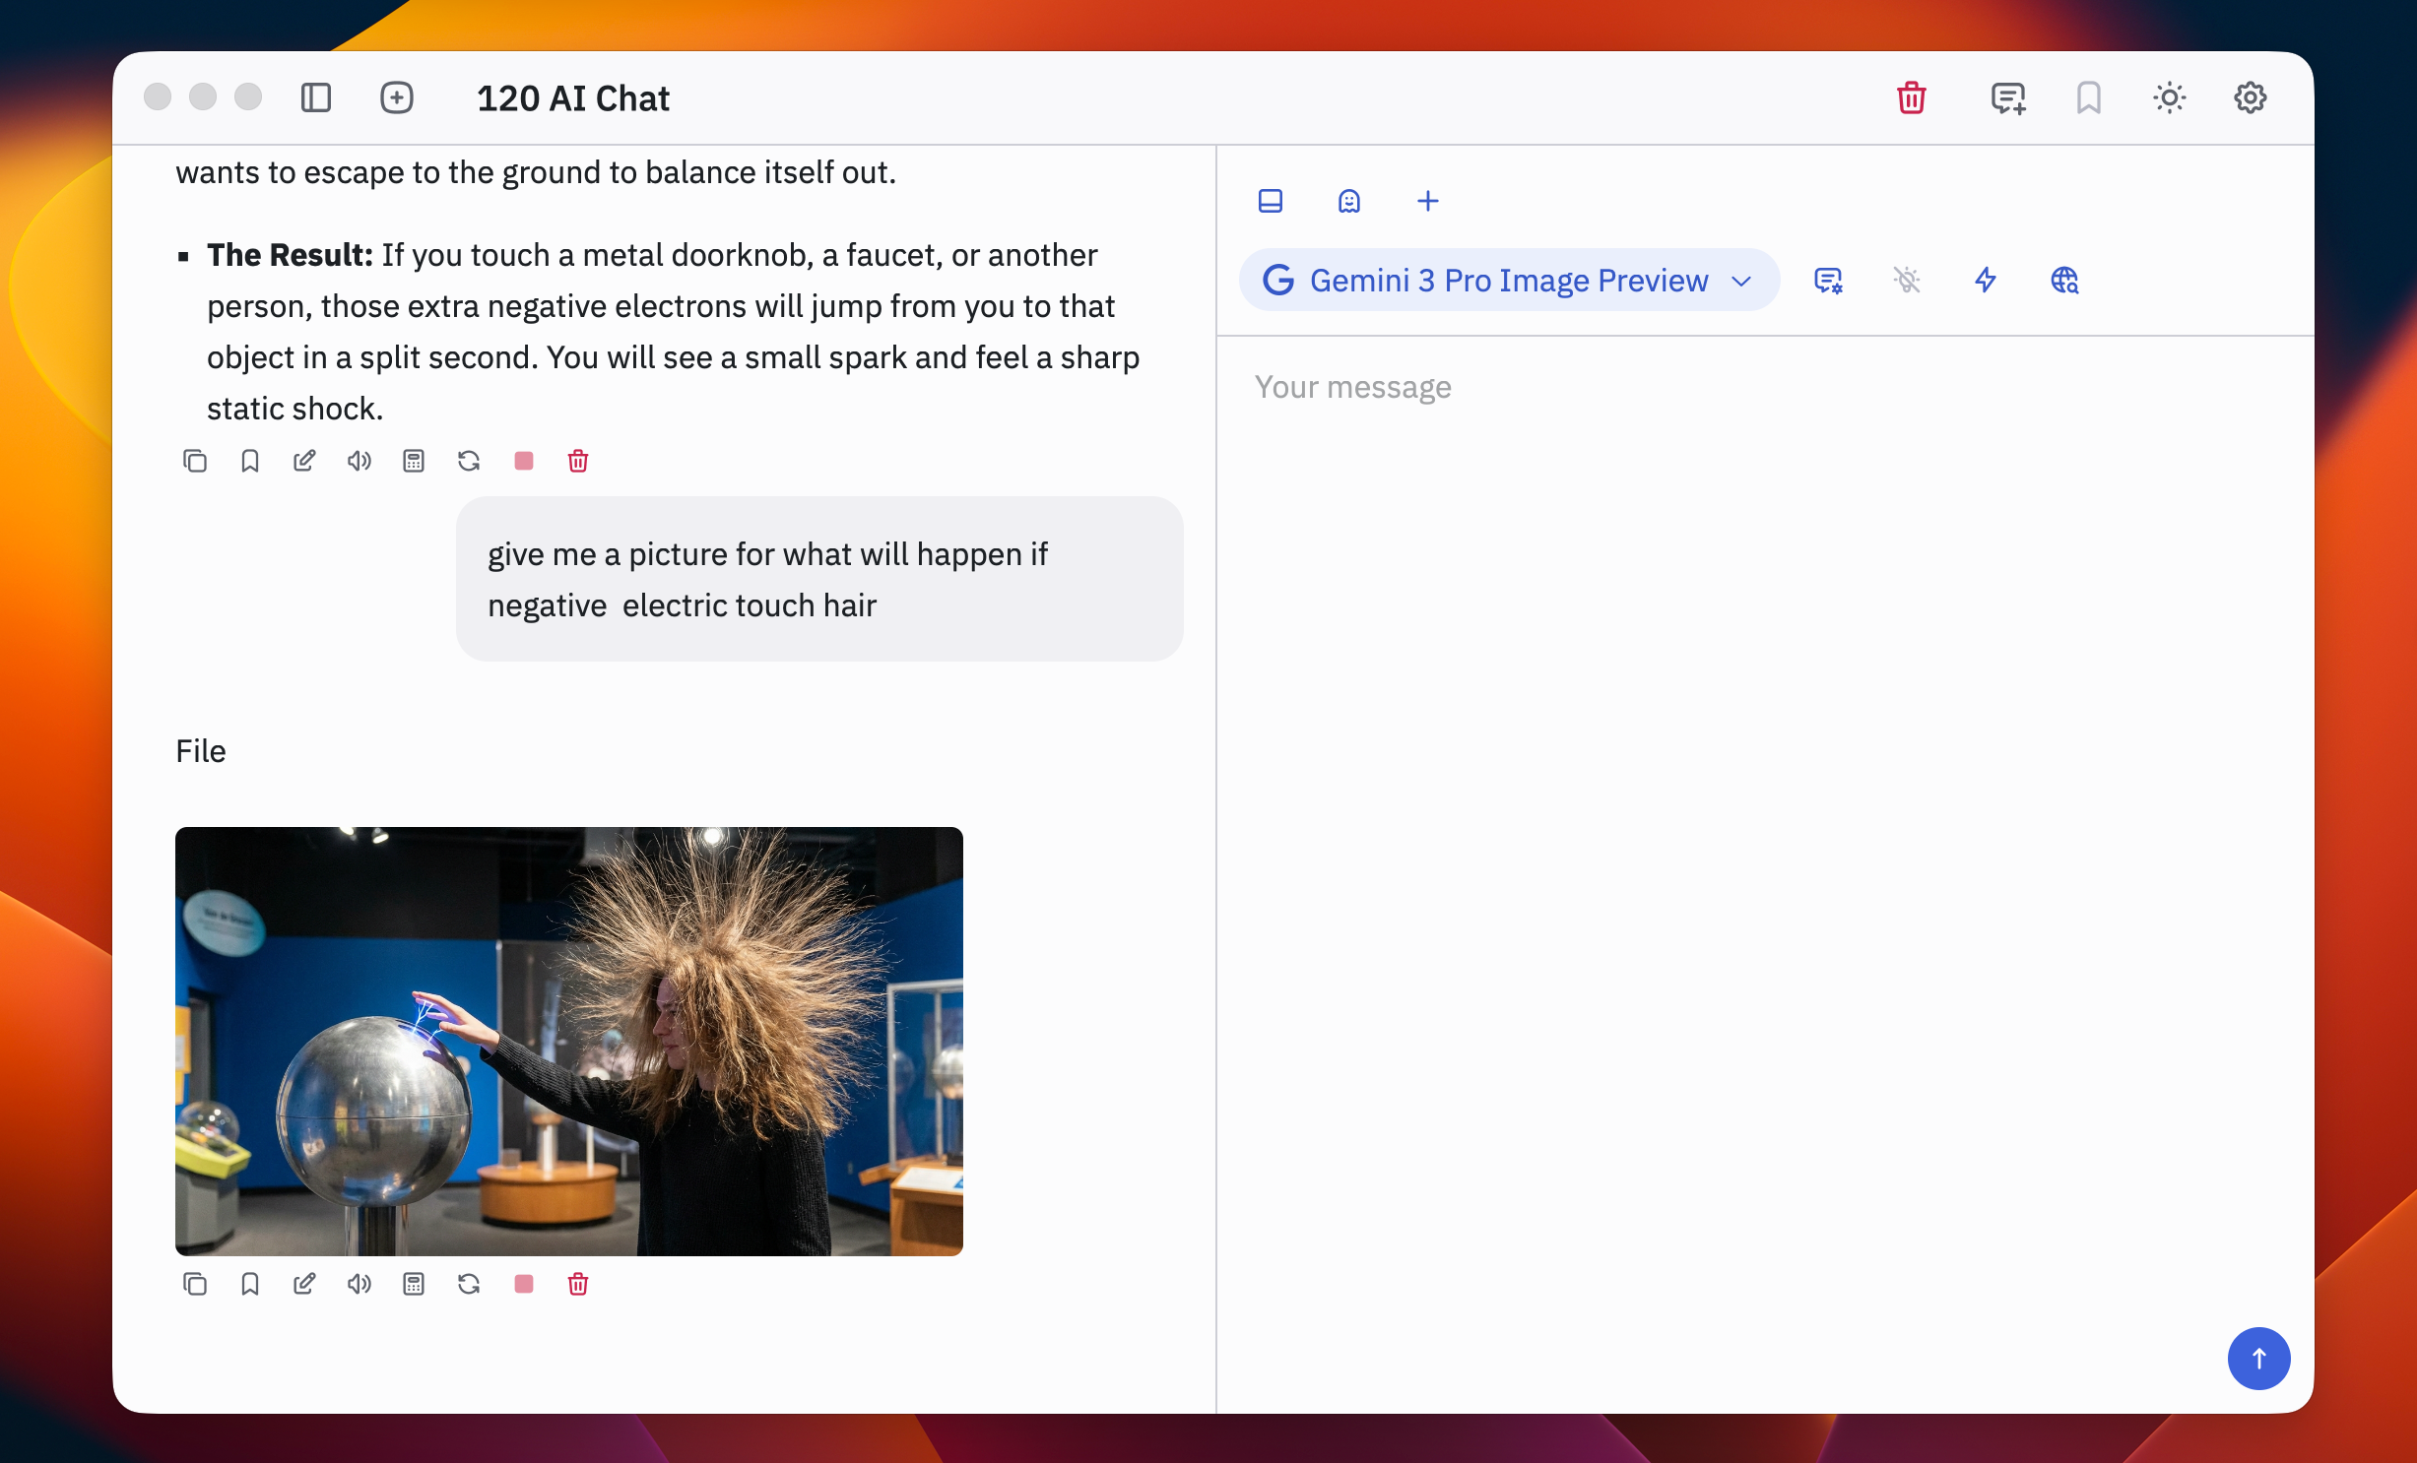Regenerate the image response
Screen dimensions: 2417x1463
coord(469,1284)
